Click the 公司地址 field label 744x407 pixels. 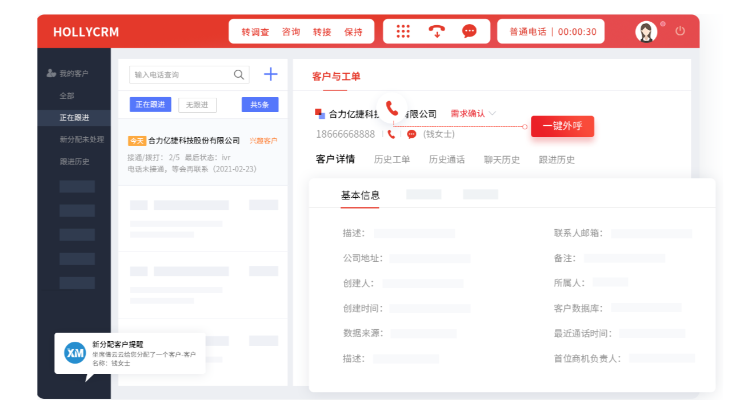363,258
